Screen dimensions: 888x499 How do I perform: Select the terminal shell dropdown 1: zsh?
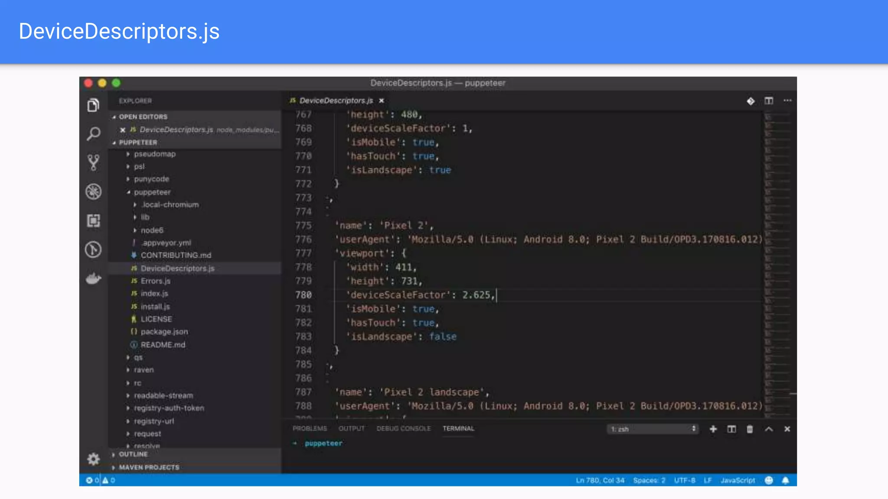pyautogui.click(x=653, y=429)
